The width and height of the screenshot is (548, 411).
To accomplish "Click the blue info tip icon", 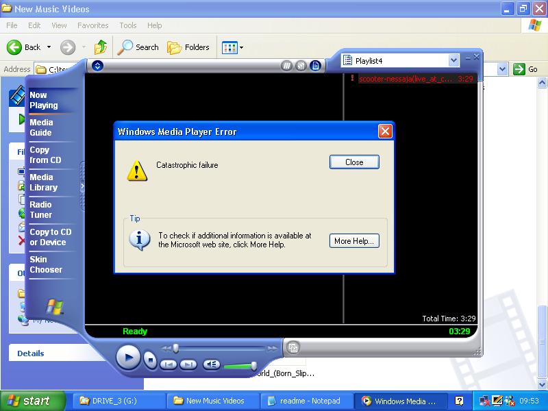I will (x=140, y=240).
